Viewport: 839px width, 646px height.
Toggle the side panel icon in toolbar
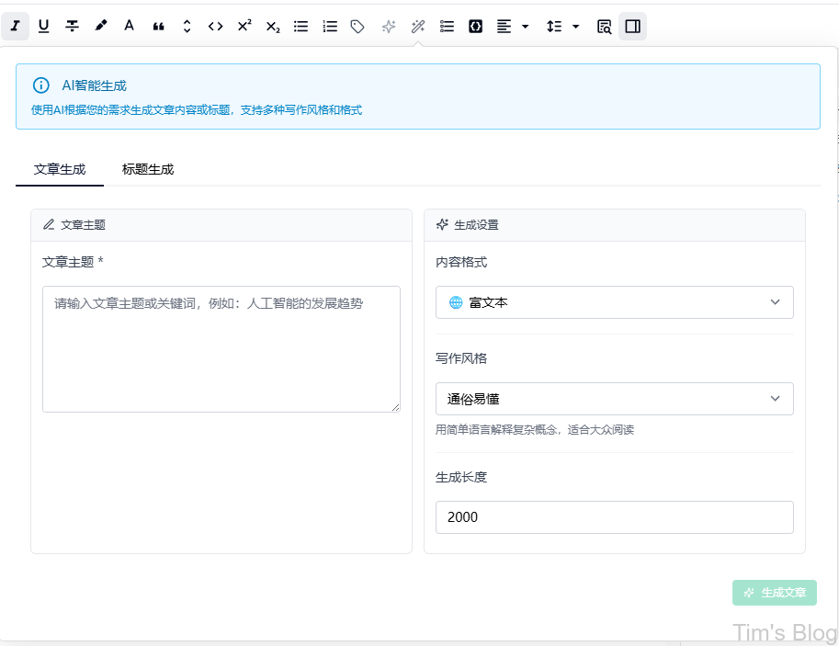click(x=632, y=26)
